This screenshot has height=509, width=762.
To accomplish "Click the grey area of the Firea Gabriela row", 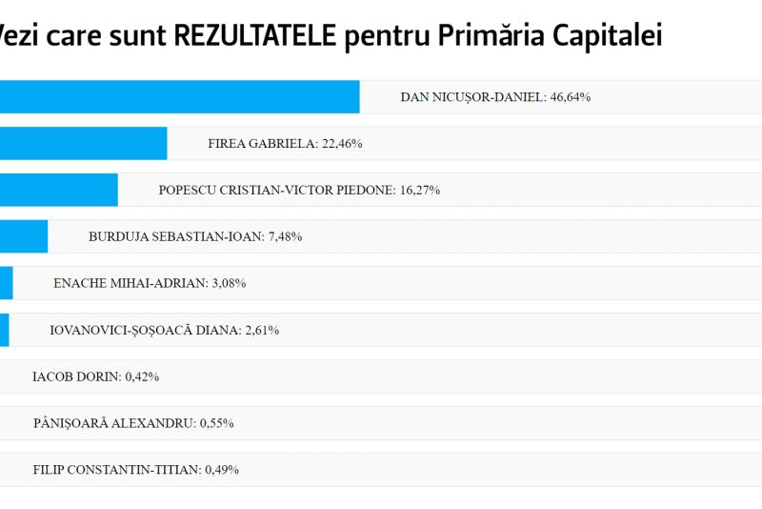I will tap(571, 144).
